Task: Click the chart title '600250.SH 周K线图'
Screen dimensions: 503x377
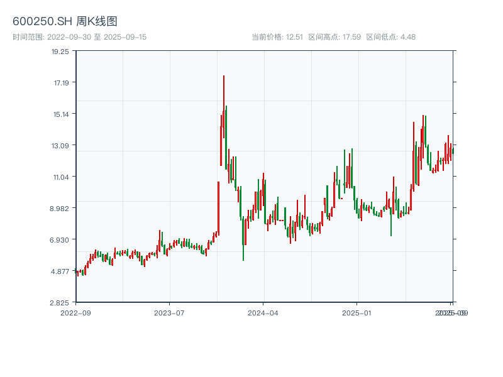Action: [65, 21]
